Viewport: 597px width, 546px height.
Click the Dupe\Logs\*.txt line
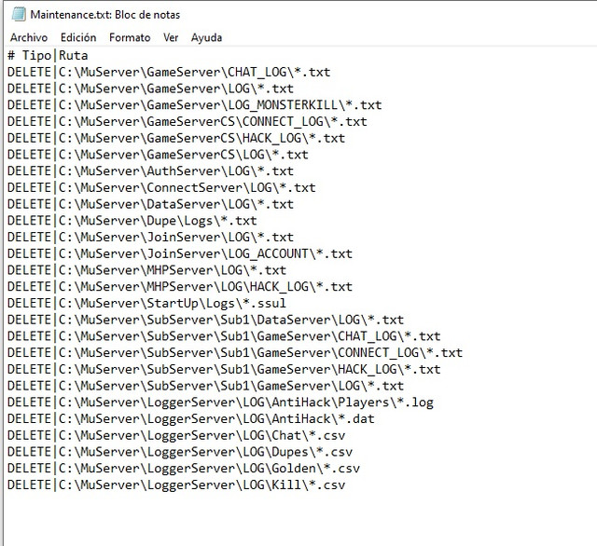pyautogui.click(x=132, y=221)
